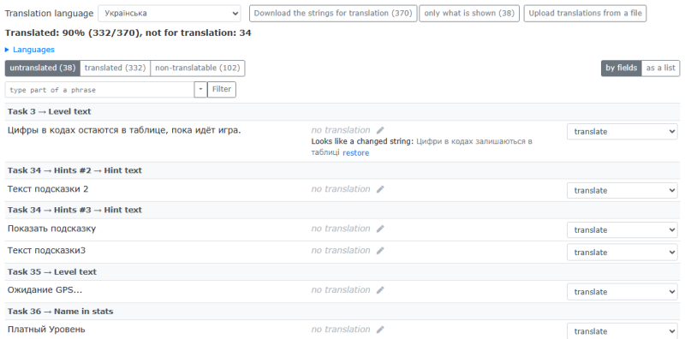The image size is (685, 339).
Task: Click edit pencil beside 'Текст подсказки3'
Action: (x=380, y=251)
